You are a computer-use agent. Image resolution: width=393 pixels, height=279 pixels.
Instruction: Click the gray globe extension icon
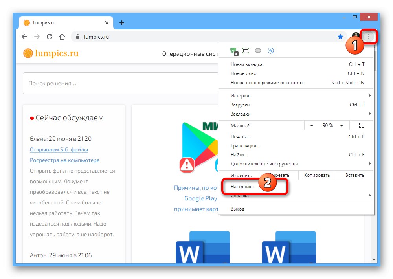(258, 51)
